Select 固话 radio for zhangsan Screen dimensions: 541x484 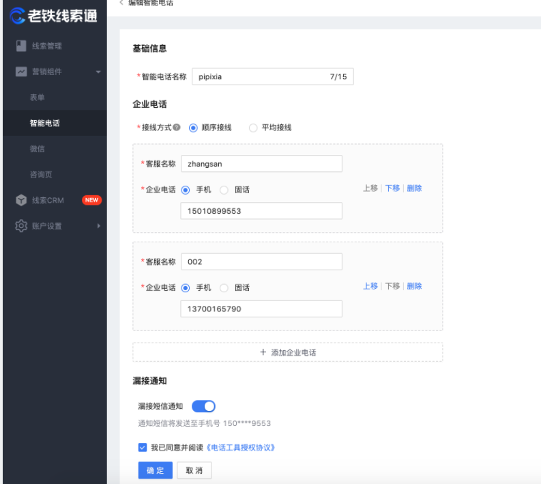[x=224, y=190]
